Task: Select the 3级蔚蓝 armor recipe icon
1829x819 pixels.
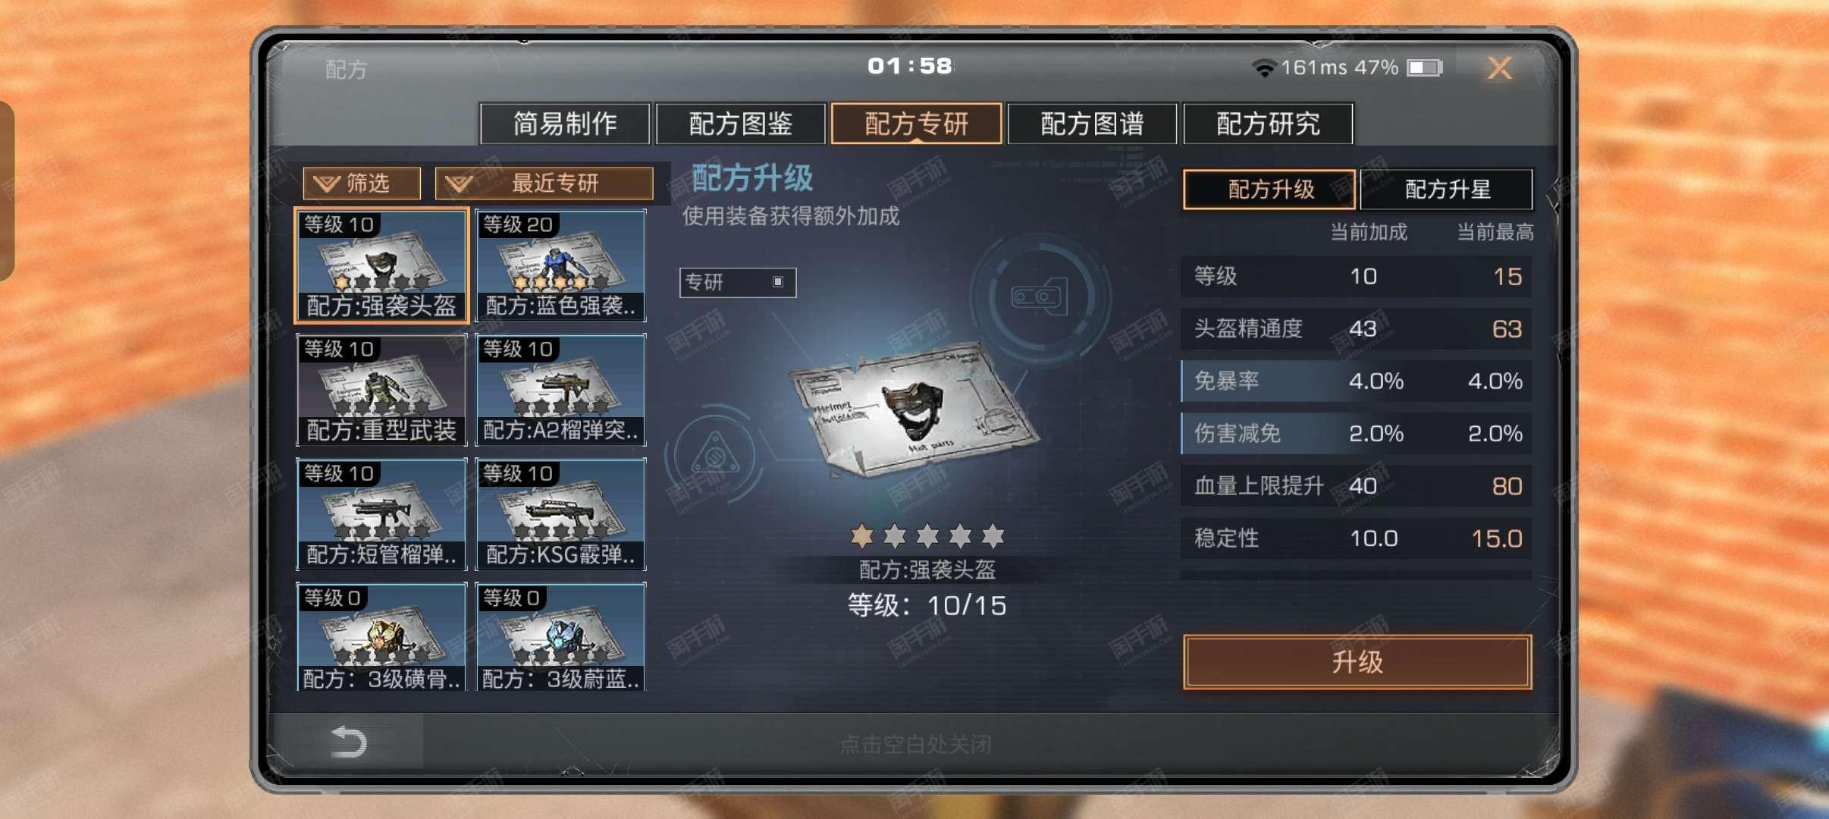Action: pyautogui.click(x=560, y=637)
